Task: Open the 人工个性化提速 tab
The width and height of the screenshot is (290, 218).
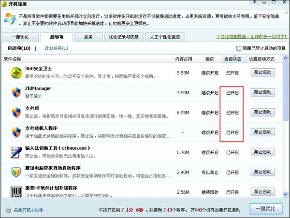Action: (x=166, y=37)
